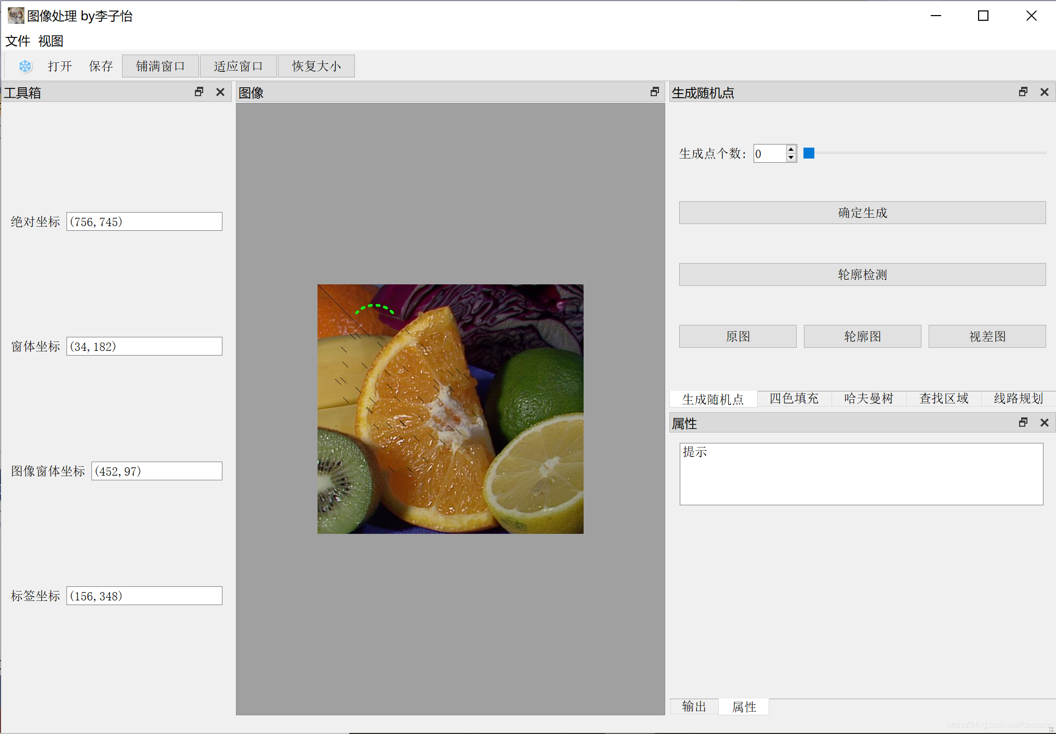Switch to the 线路规划 tab
Viewport: 1056px width, 734px height.
coord(1019,398)
